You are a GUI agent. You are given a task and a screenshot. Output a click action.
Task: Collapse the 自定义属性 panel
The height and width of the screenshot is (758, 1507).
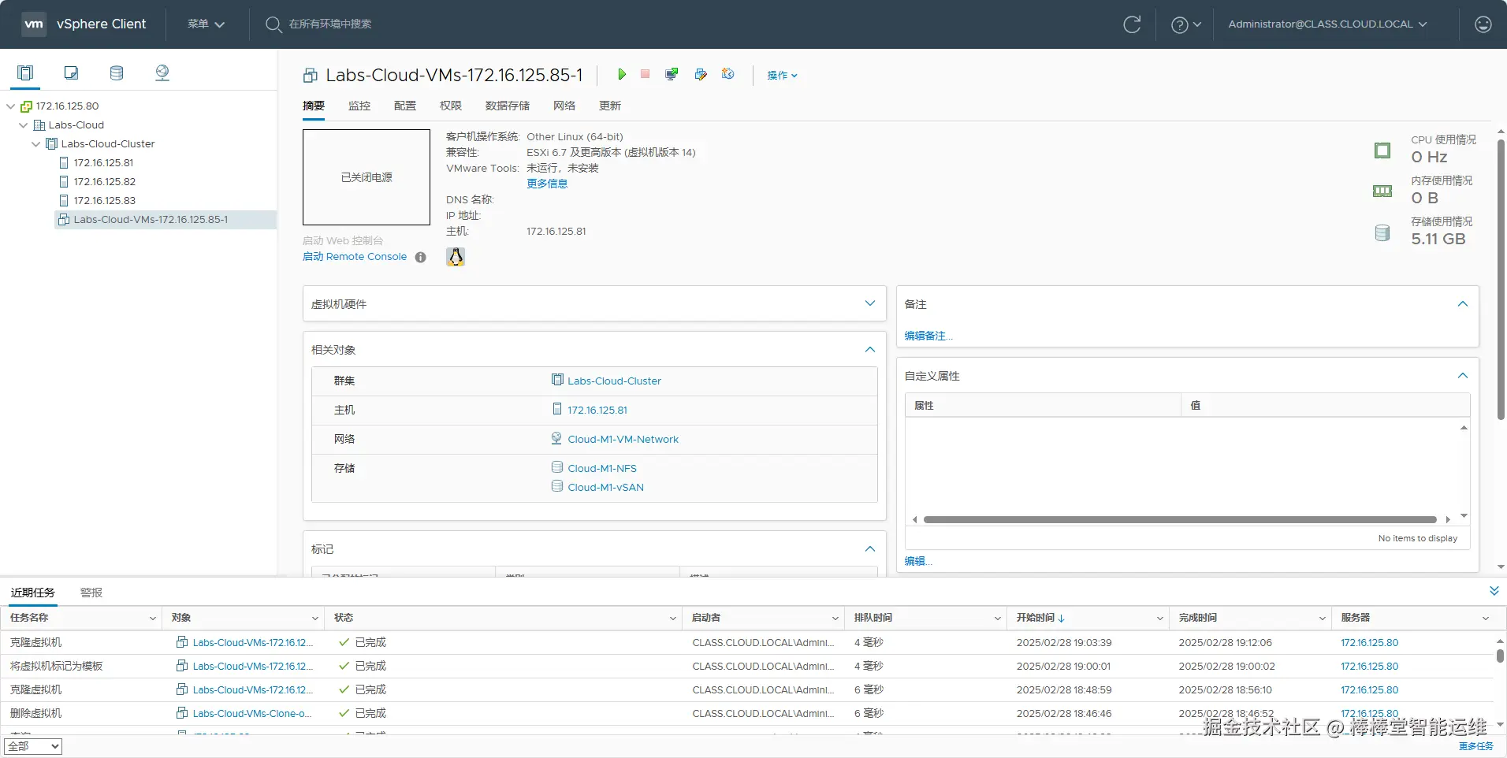pos(1463,376)
